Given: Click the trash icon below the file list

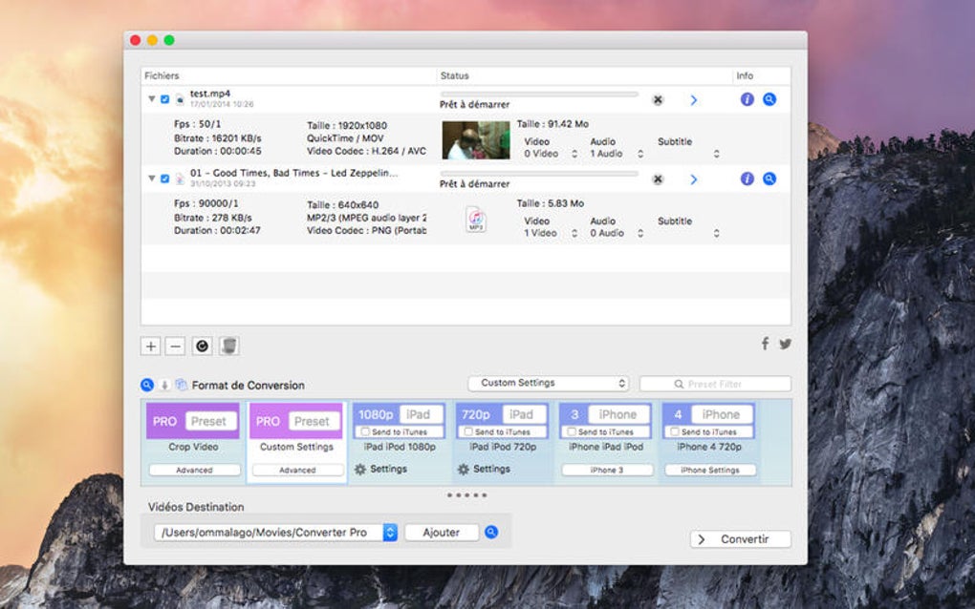Looking at the screenshot, I should point(229,346).
